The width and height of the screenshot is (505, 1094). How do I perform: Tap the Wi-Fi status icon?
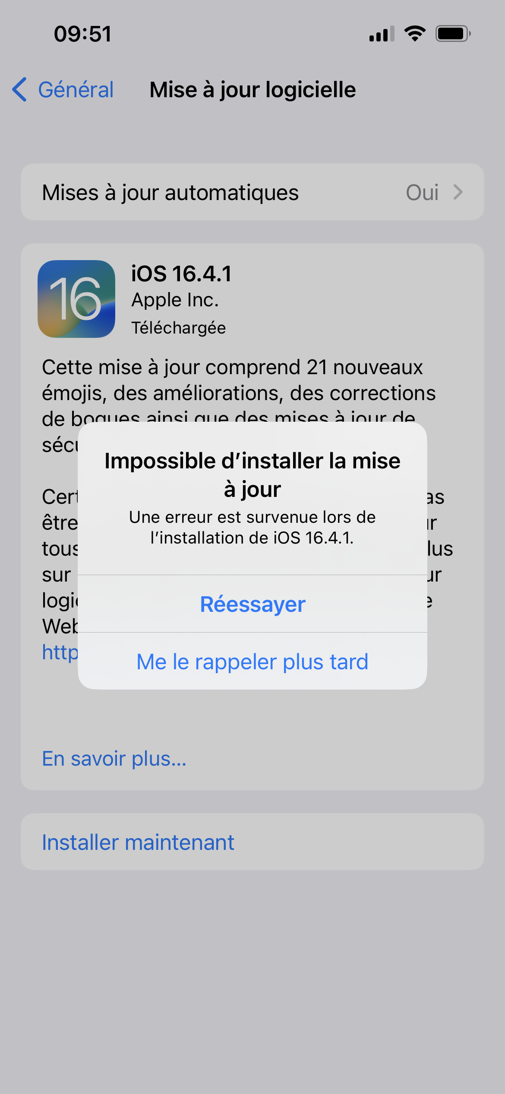click(415, 34)
